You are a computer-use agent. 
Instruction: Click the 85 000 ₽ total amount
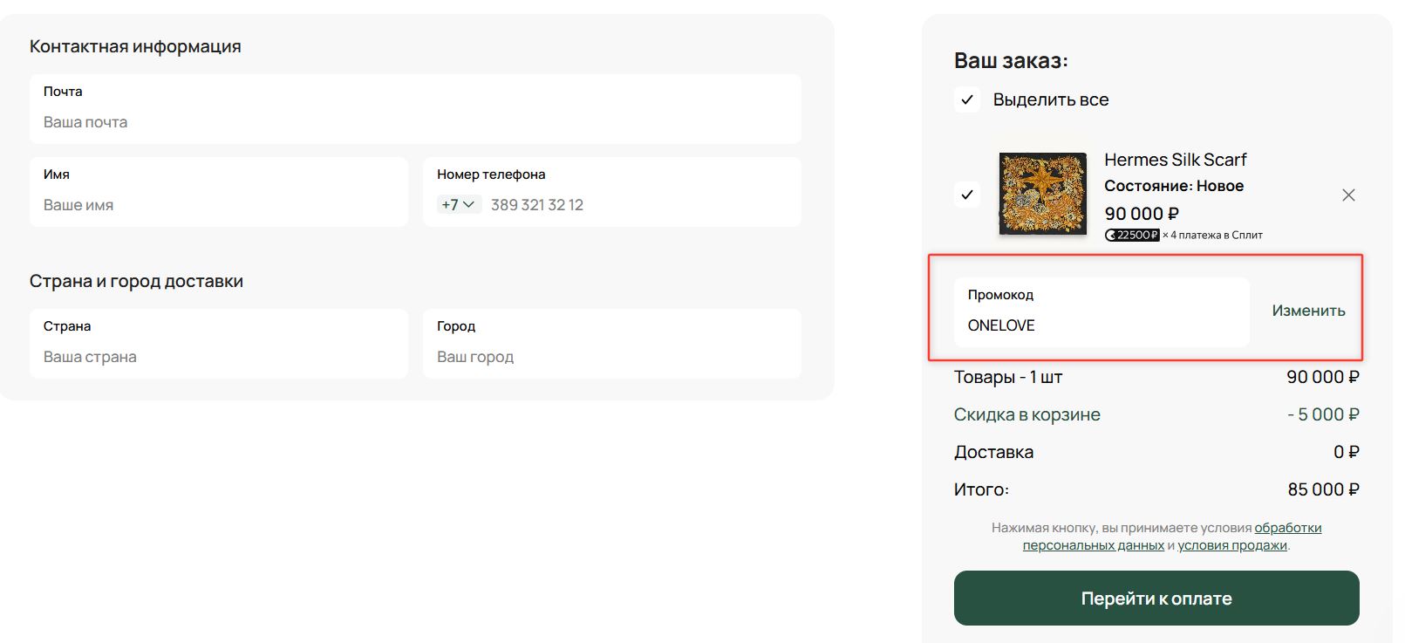pyautogui.click(x=1323, y=489)
